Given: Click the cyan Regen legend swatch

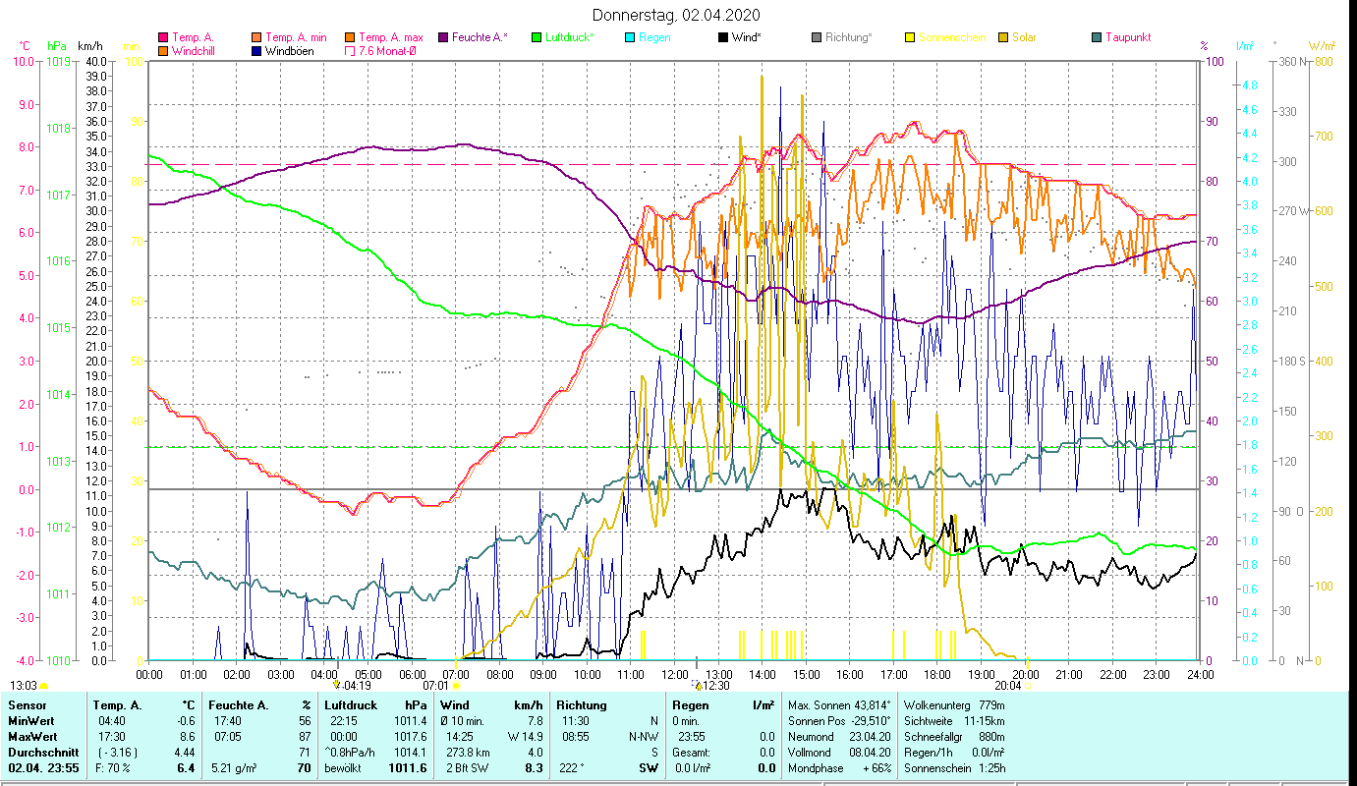Looking at the screenshot, I should coord(630,38).
